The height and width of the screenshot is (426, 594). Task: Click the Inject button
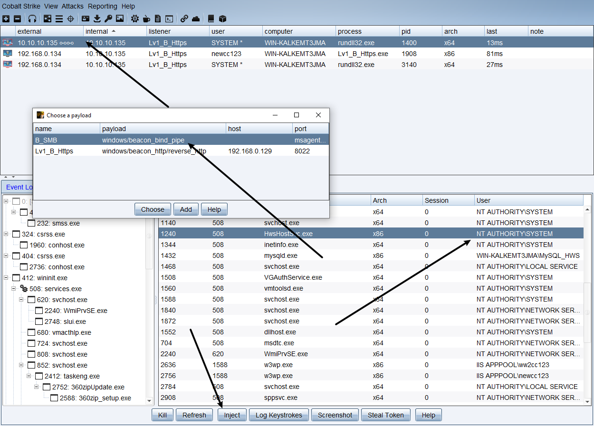tap(232, 415)
